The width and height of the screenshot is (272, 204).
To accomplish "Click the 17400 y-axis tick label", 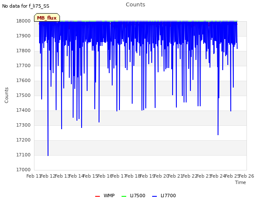I will click(x=23, y=110).
